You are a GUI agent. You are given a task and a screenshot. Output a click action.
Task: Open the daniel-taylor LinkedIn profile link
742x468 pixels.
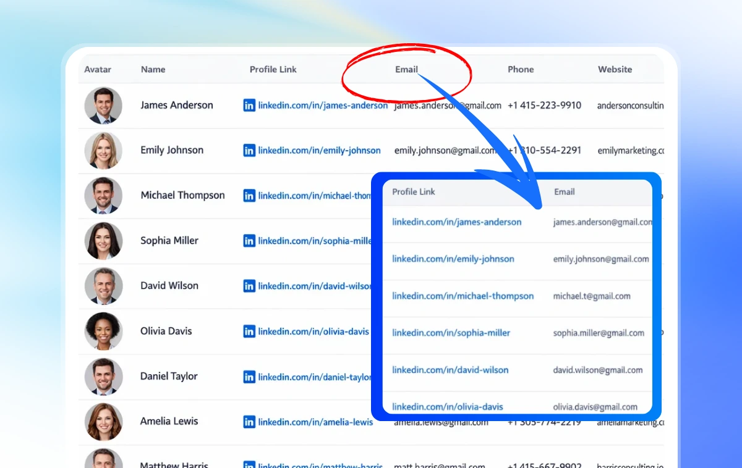pos(315,377)
